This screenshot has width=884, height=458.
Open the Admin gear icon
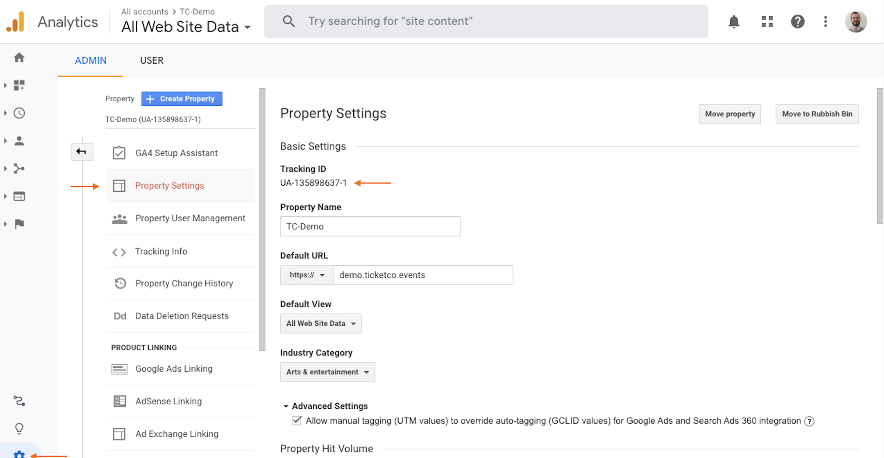tap(19, 454)
